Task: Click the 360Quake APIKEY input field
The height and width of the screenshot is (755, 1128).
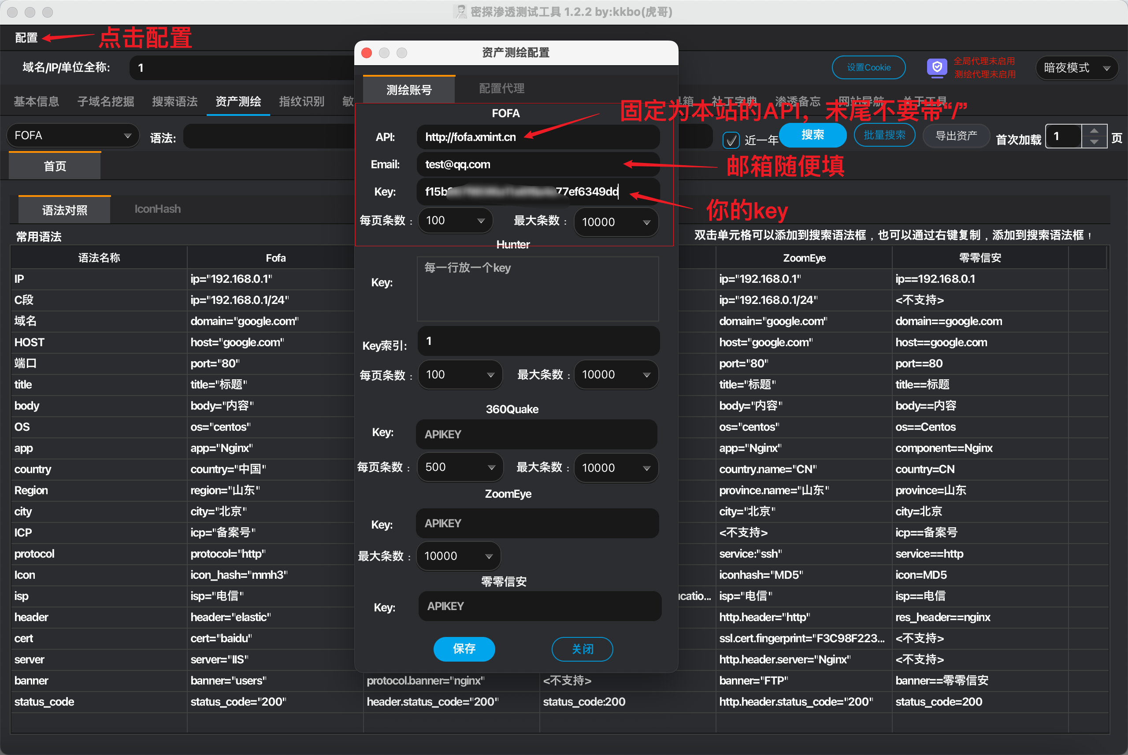Action: point(537,434)
